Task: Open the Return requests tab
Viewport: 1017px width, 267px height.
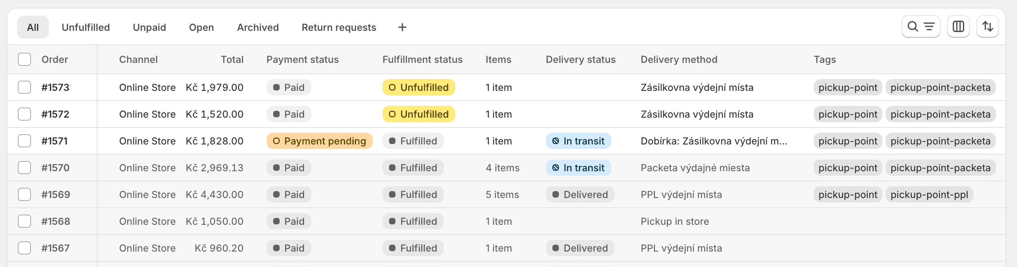Action: 339,27
